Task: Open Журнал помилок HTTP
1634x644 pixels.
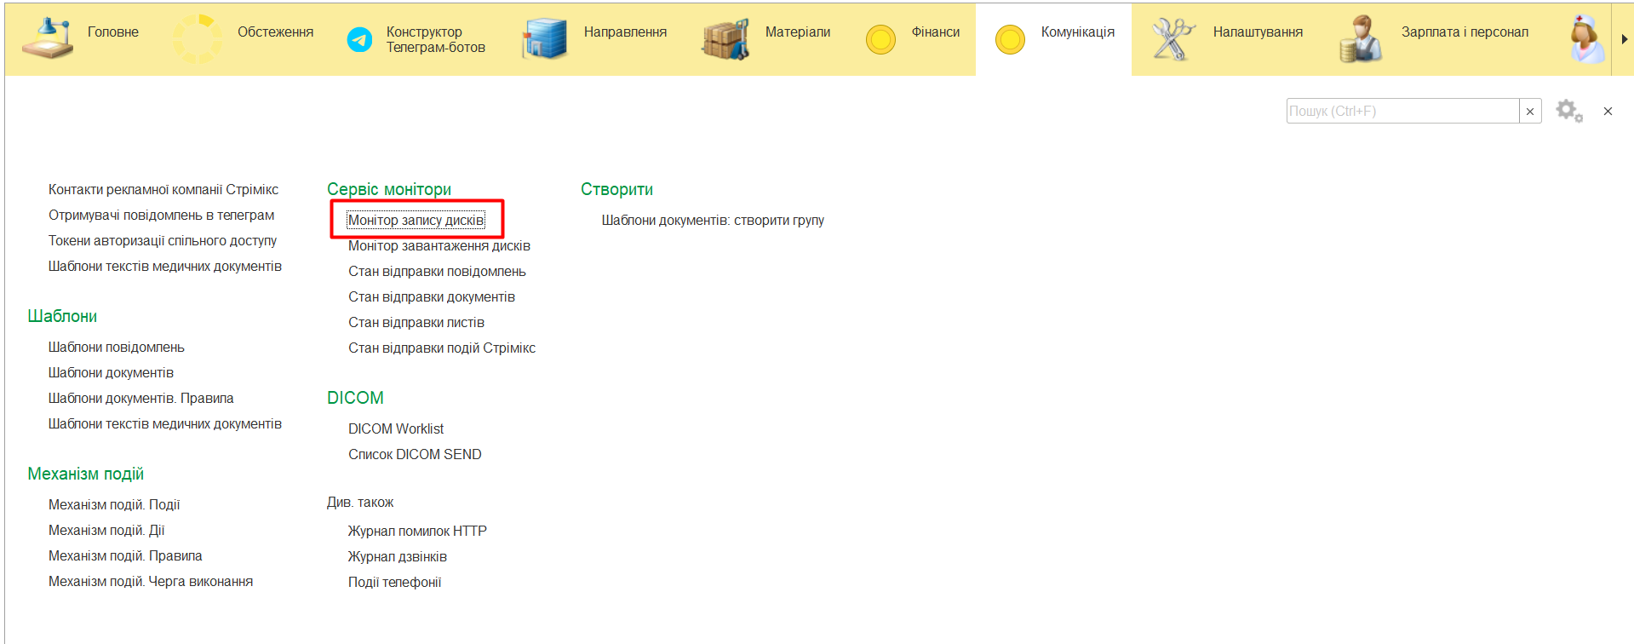Action: [417, 532]
